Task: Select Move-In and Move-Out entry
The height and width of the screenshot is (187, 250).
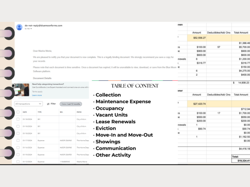Action: [x=124, y=135]
